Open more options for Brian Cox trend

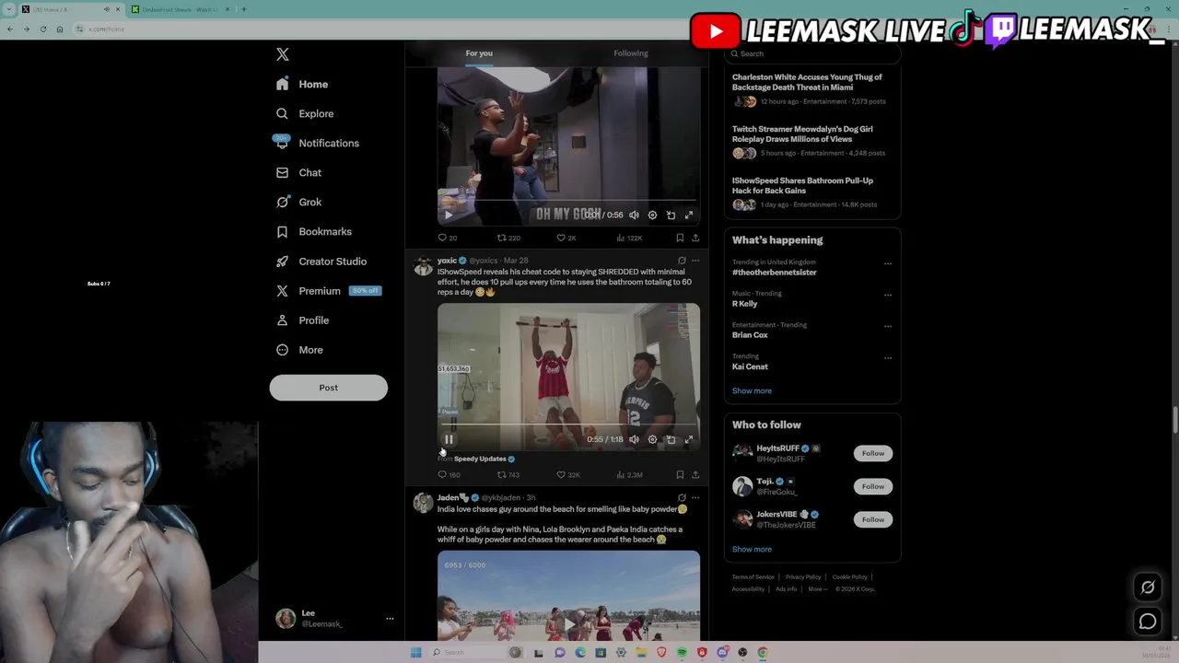888,326
